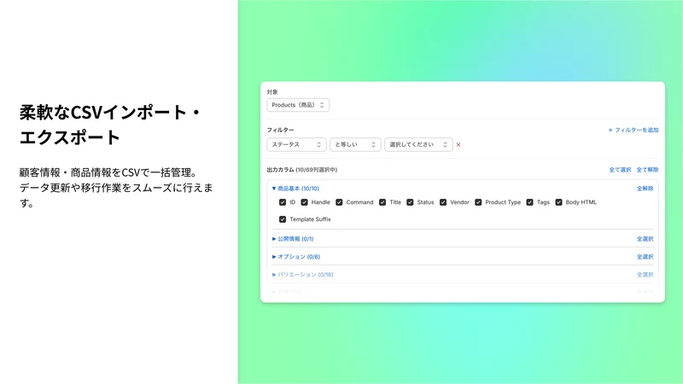The width and height of the screenshot is (683, 384).
Task: Uncheck the Product Type checkbox
Action: pyautogui.click(x=478, y=202)
